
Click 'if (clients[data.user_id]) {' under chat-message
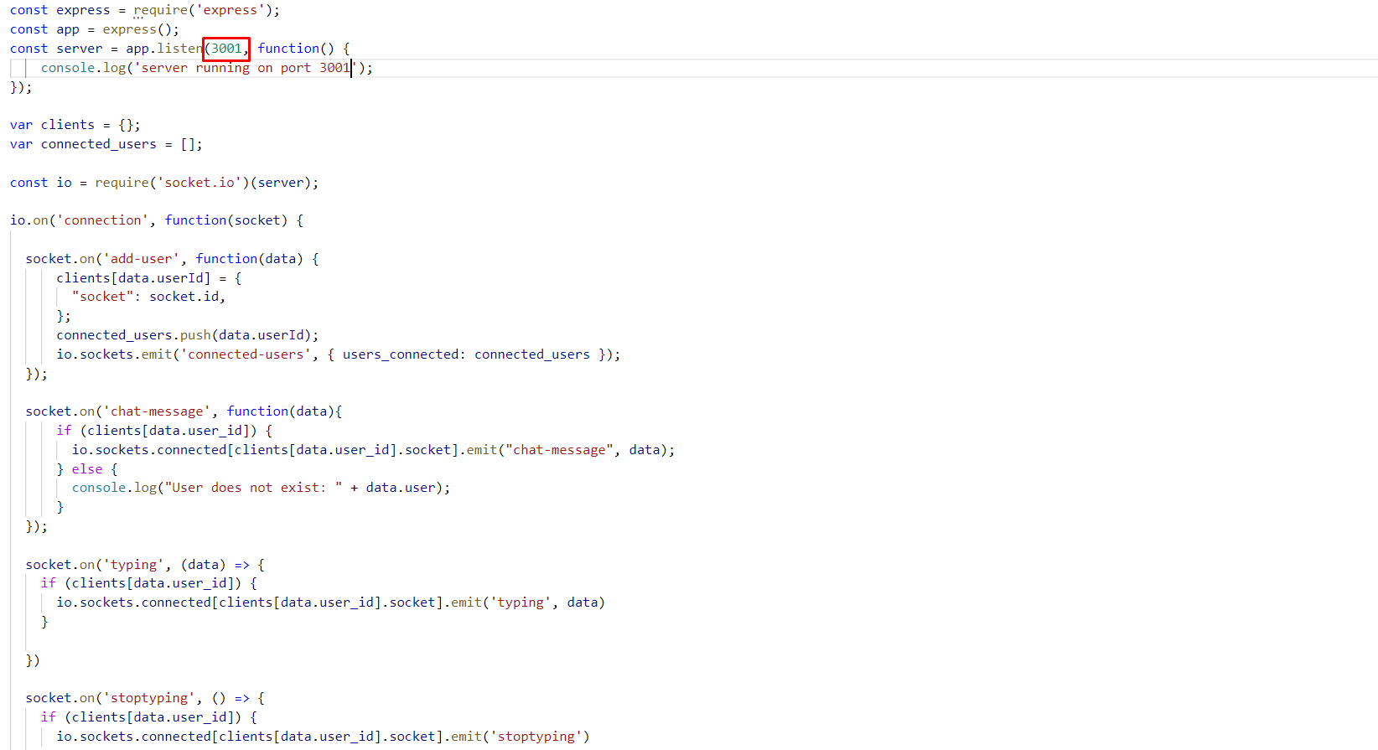164,431
